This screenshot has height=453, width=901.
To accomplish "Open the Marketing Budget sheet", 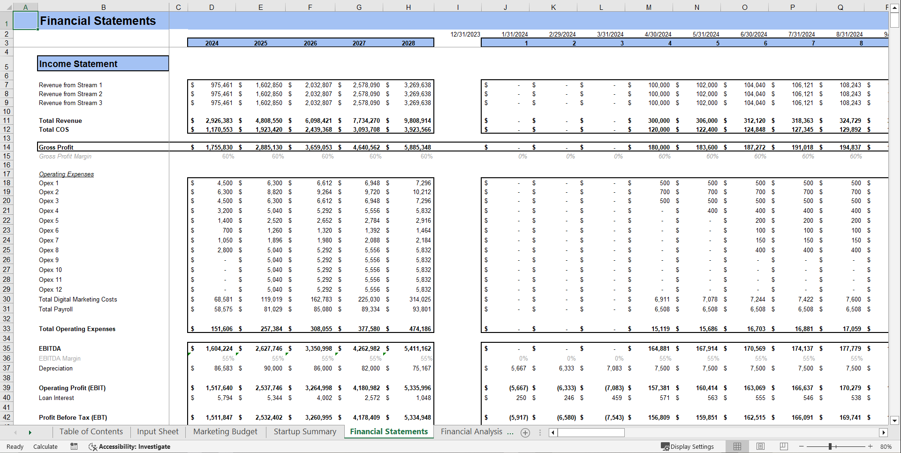I will [x=225, y=431].
